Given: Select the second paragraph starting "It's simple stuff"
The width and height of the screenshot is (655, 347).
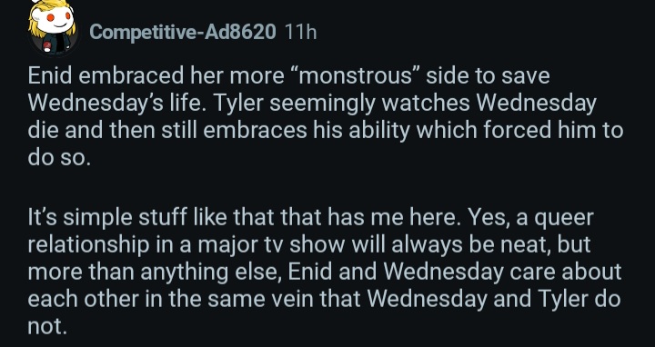Looking at the screenshot, I should click(325, 271).
